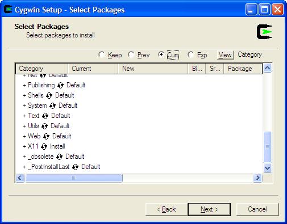287x224 pixels.
Task: Click the scroll left arrow
Action: (20, 178)
